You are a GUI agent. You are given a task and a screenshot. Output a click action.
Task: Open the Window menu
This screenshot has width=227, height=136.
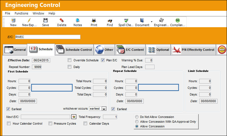(38, 13)
